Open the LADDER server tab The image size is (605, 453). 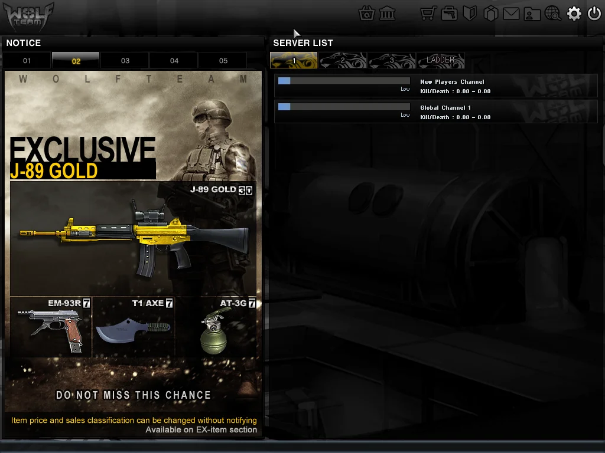point(441,60)
